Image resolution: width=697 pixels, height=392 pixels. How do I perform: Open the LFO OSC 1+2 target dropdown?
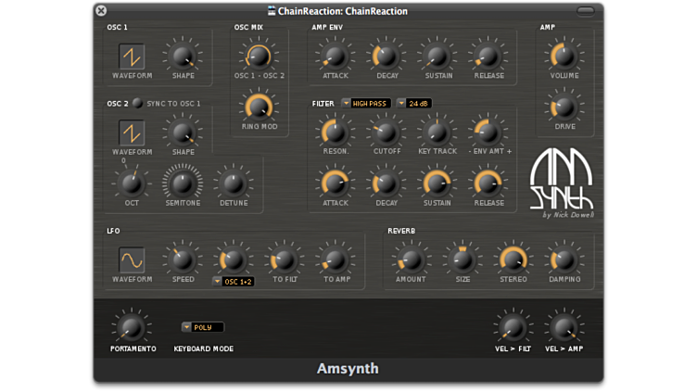coord(233,281)
